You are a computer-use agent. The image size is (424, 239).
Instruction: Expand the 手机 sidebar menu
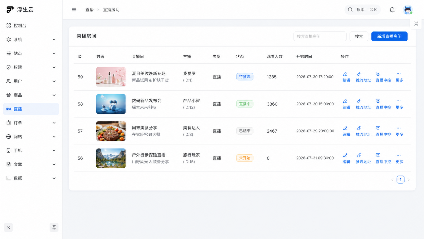(31, 150)
